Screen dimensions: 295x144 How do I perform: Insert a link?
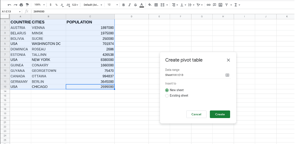point(208,5)
